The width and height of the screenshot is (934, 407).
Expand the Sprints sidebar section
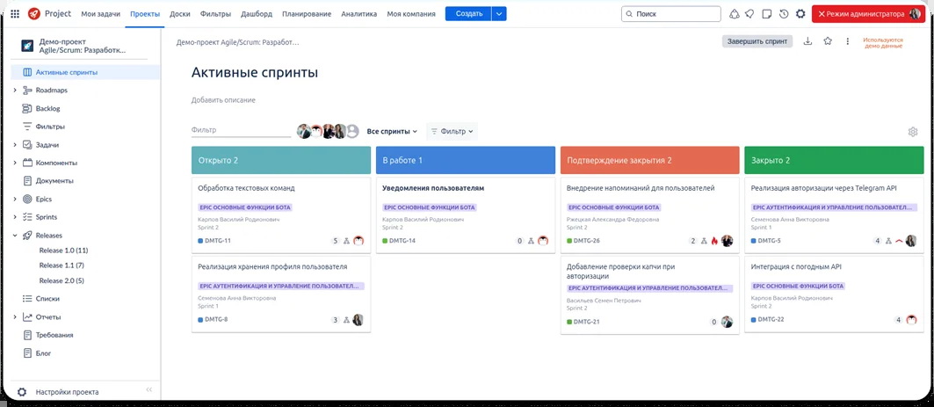click(x=15, y=217)
